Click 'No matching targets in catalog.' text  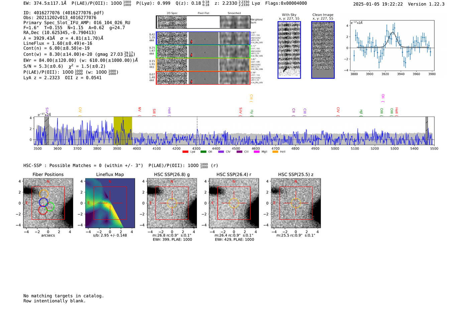coord(64,296)
